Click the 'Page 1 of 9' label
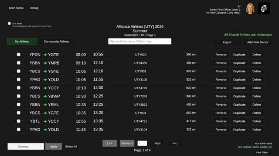 [x=142, y=150]
